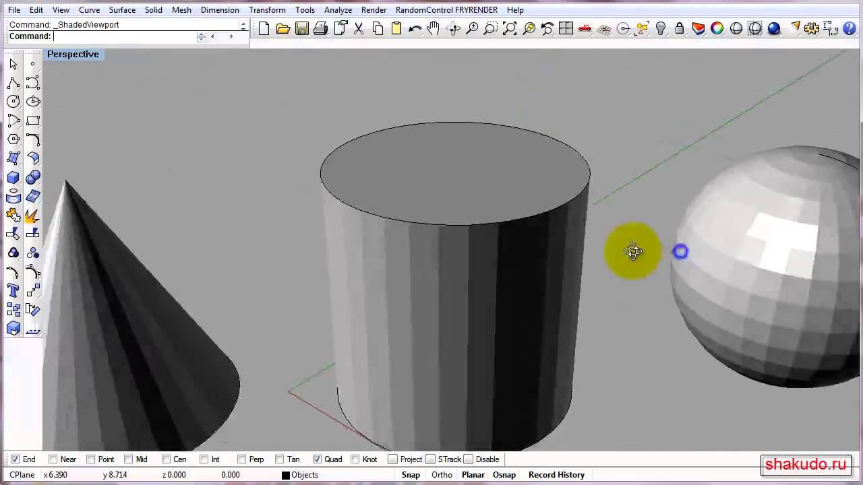The width and height of the screenshot is (863, 485).
Task: Select the Polygon tool
Action: [x=13, y=139]
